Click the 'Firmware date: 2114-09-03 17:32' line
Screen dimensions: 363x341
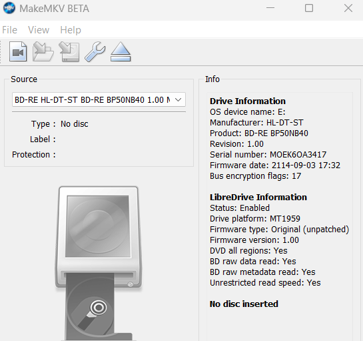point(275,165)
